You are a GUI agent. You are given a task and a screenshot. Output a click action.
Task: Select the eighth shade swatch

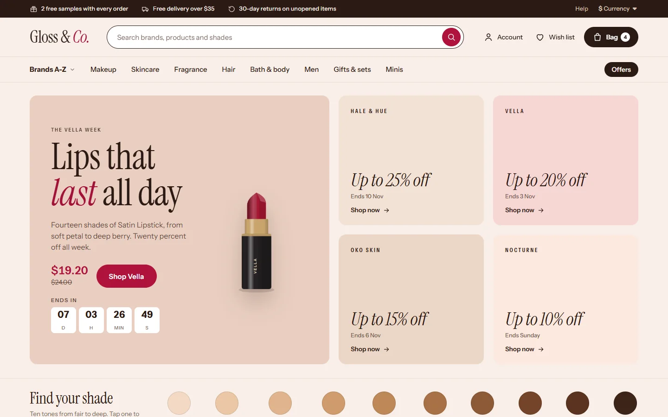[530, 403]
